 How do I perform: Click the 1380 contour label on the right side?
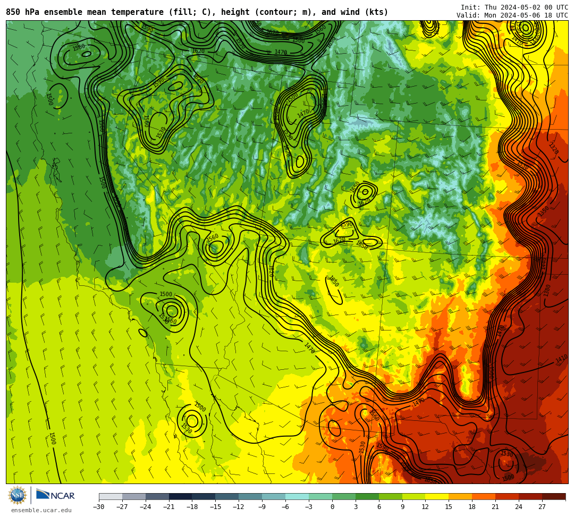tap(547, 291)
